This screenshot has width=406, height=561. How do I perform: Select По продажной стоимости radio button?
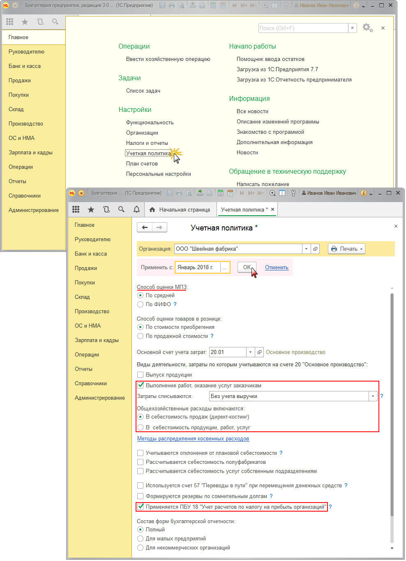point(141,336)
